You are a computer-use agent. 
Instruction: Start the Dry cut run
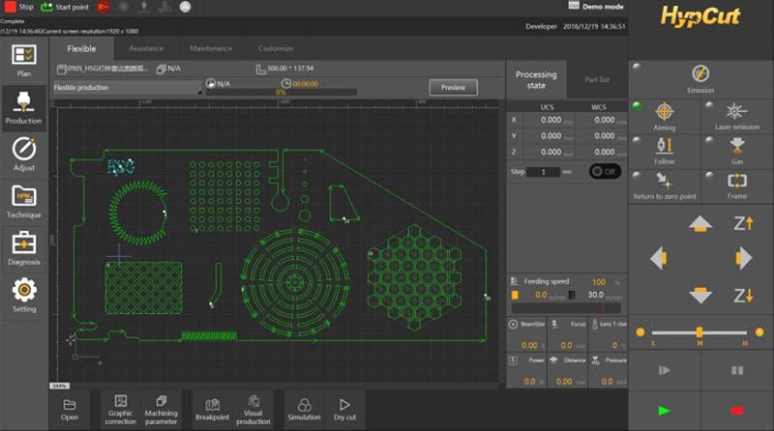(344, 407)
